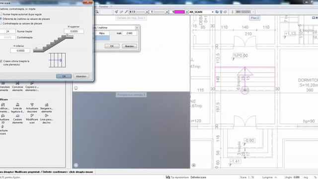Click the pipette icon beside 0.13 pen
The width and height of the screenshot is (318, 179).
pos(126,12)
